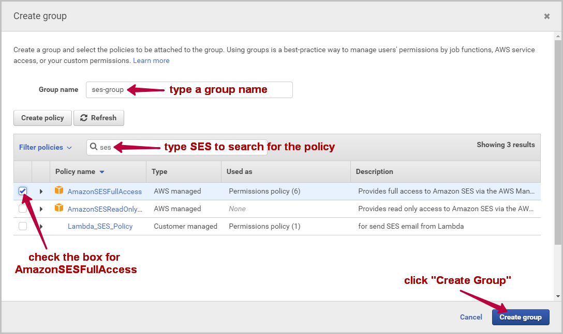Click the AmazonSESFullAccess orange box icon
Image resolution: width=563 pixels, height=334 pixels.
(59, 190)
